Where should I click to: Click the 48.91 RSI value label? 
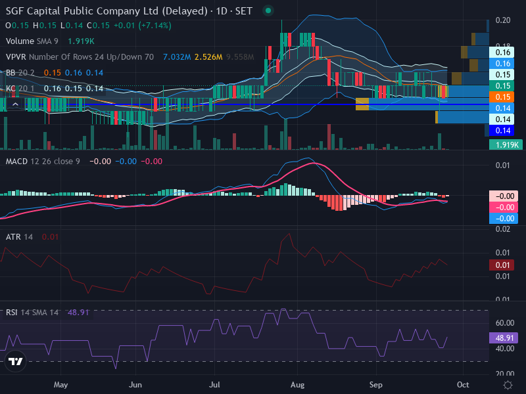click(503, 338)
